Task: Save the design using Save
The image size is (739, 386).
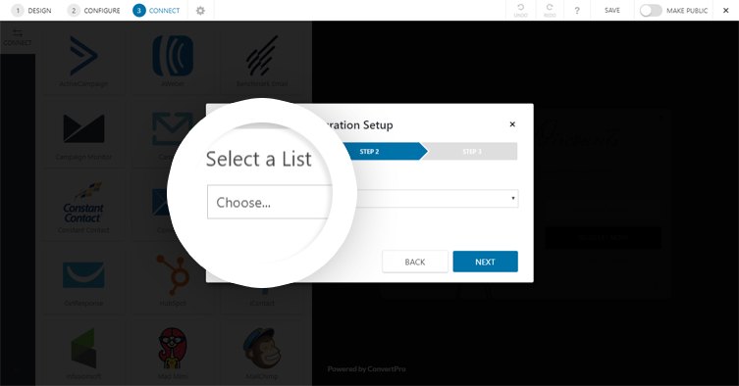Action: click(x=612, y=11)
